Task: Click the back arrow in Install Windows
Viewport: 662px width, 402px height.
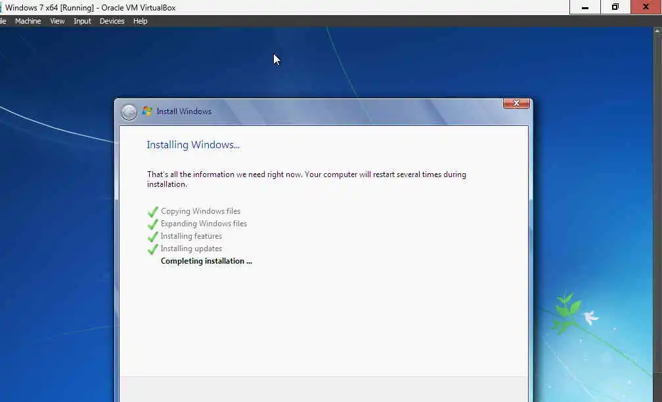Action: [129, 112]
